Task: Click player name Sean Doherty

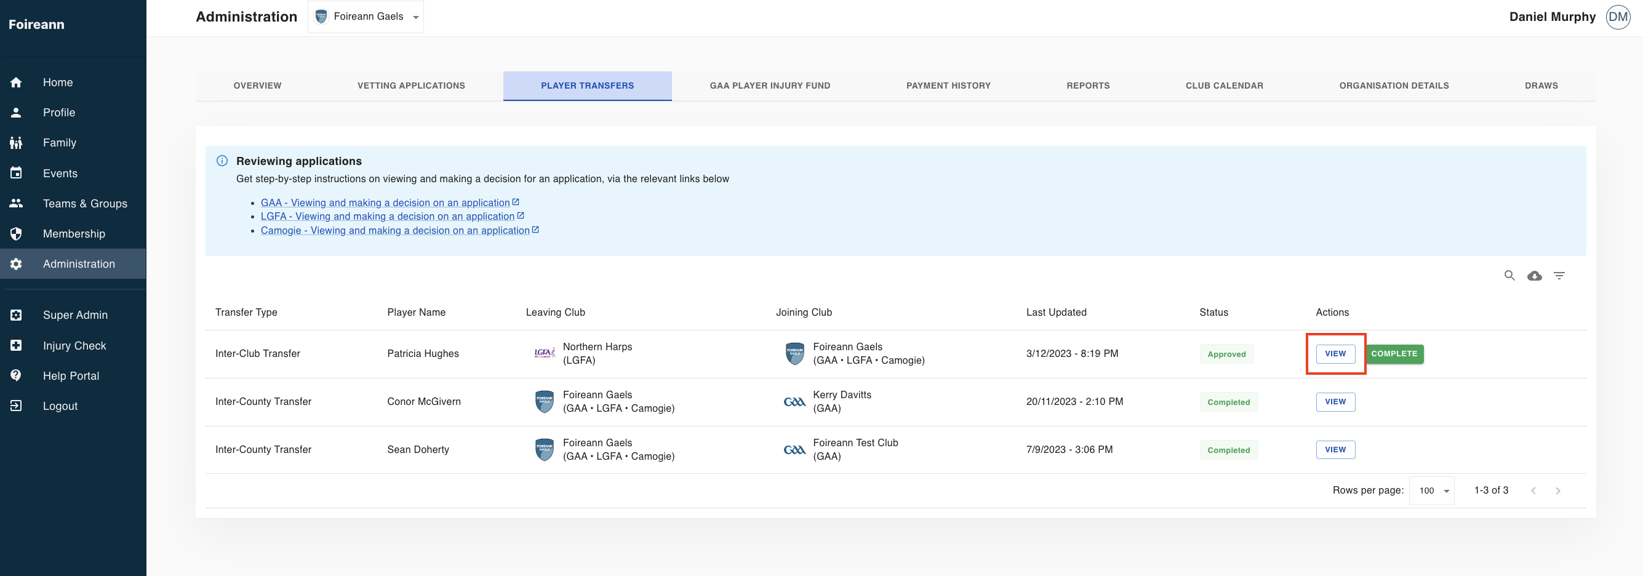Action: point(418,449)
